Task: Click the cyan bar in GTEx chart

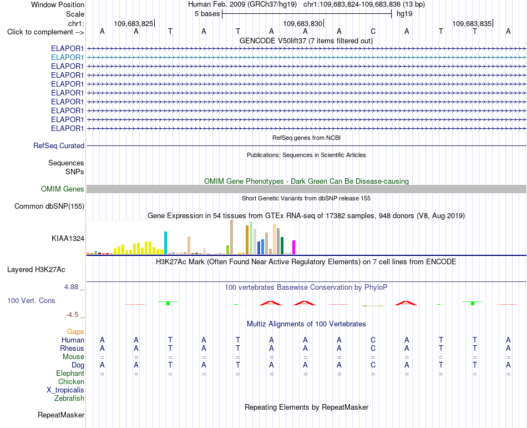Action: click(x=165, y=243)
